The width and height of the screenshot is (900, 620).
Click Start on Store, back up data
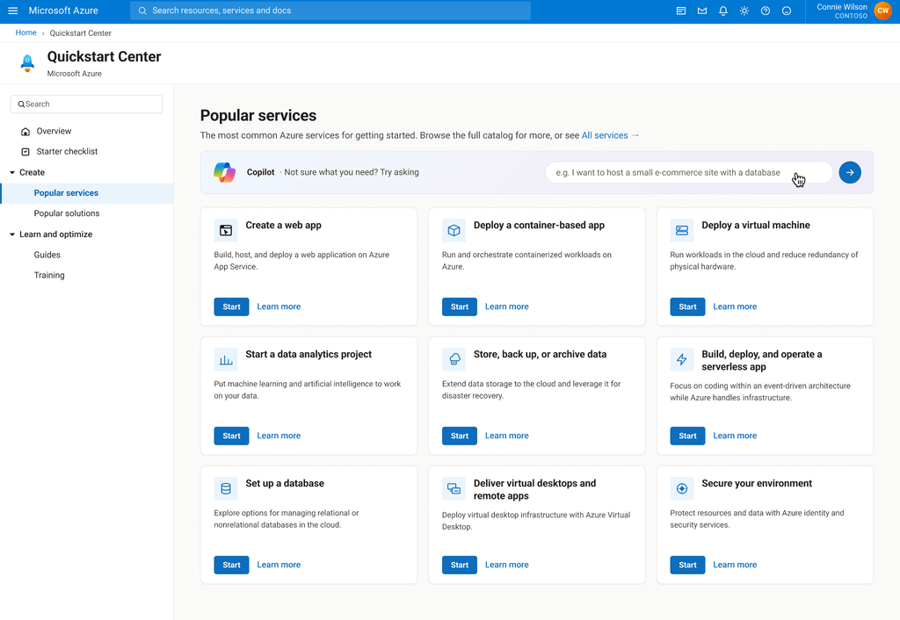(x=459, y=436)
